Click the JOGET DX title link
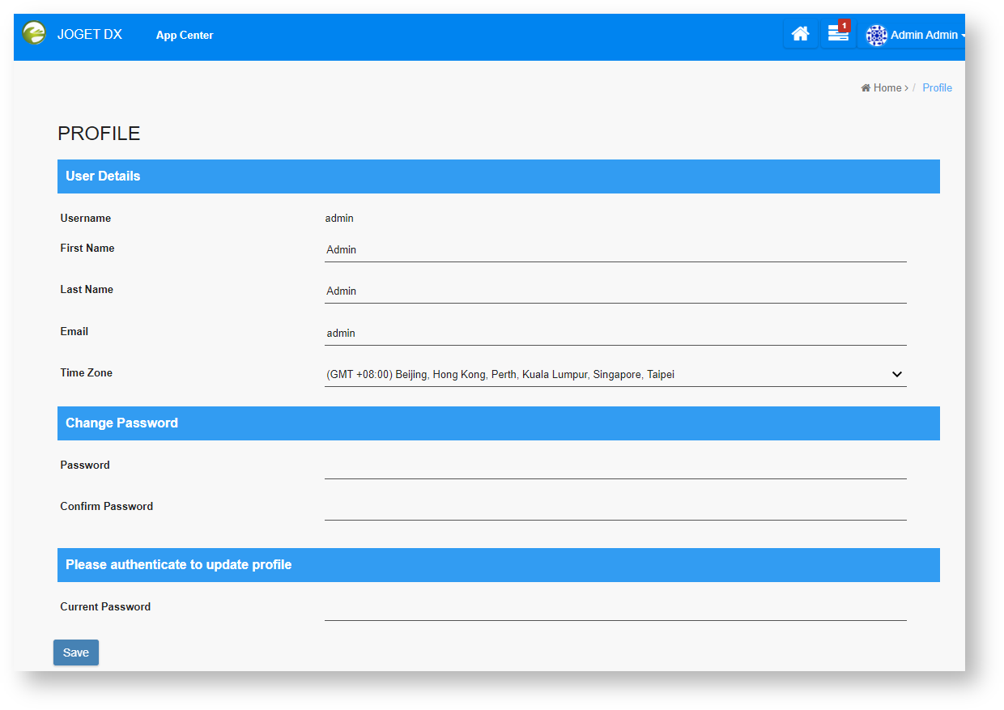The image size is (1004, 710). coord(90,35)
